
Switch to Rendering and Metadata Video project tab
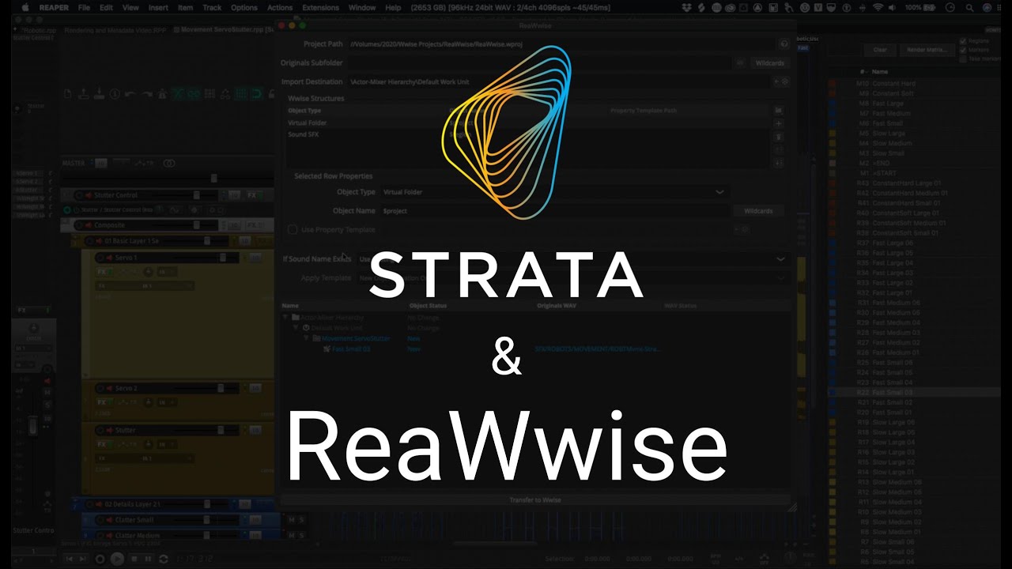[x=115, y=30]
